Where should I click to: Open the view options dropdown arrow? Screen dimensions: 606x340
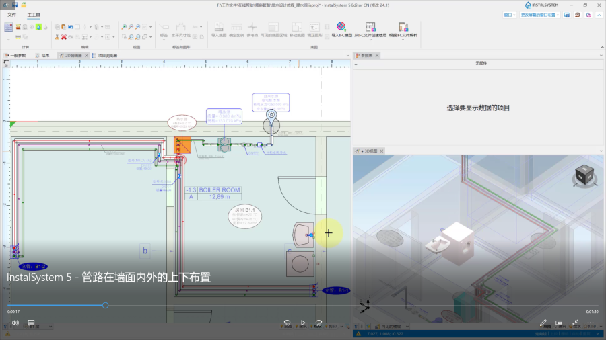(150, 27)
